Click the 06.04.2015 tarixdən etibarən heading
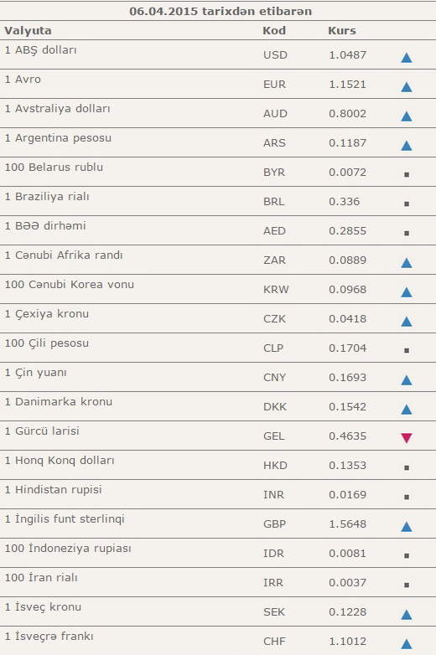The width and height of the screenshot is (436, 655). click(x=221, y=11)
